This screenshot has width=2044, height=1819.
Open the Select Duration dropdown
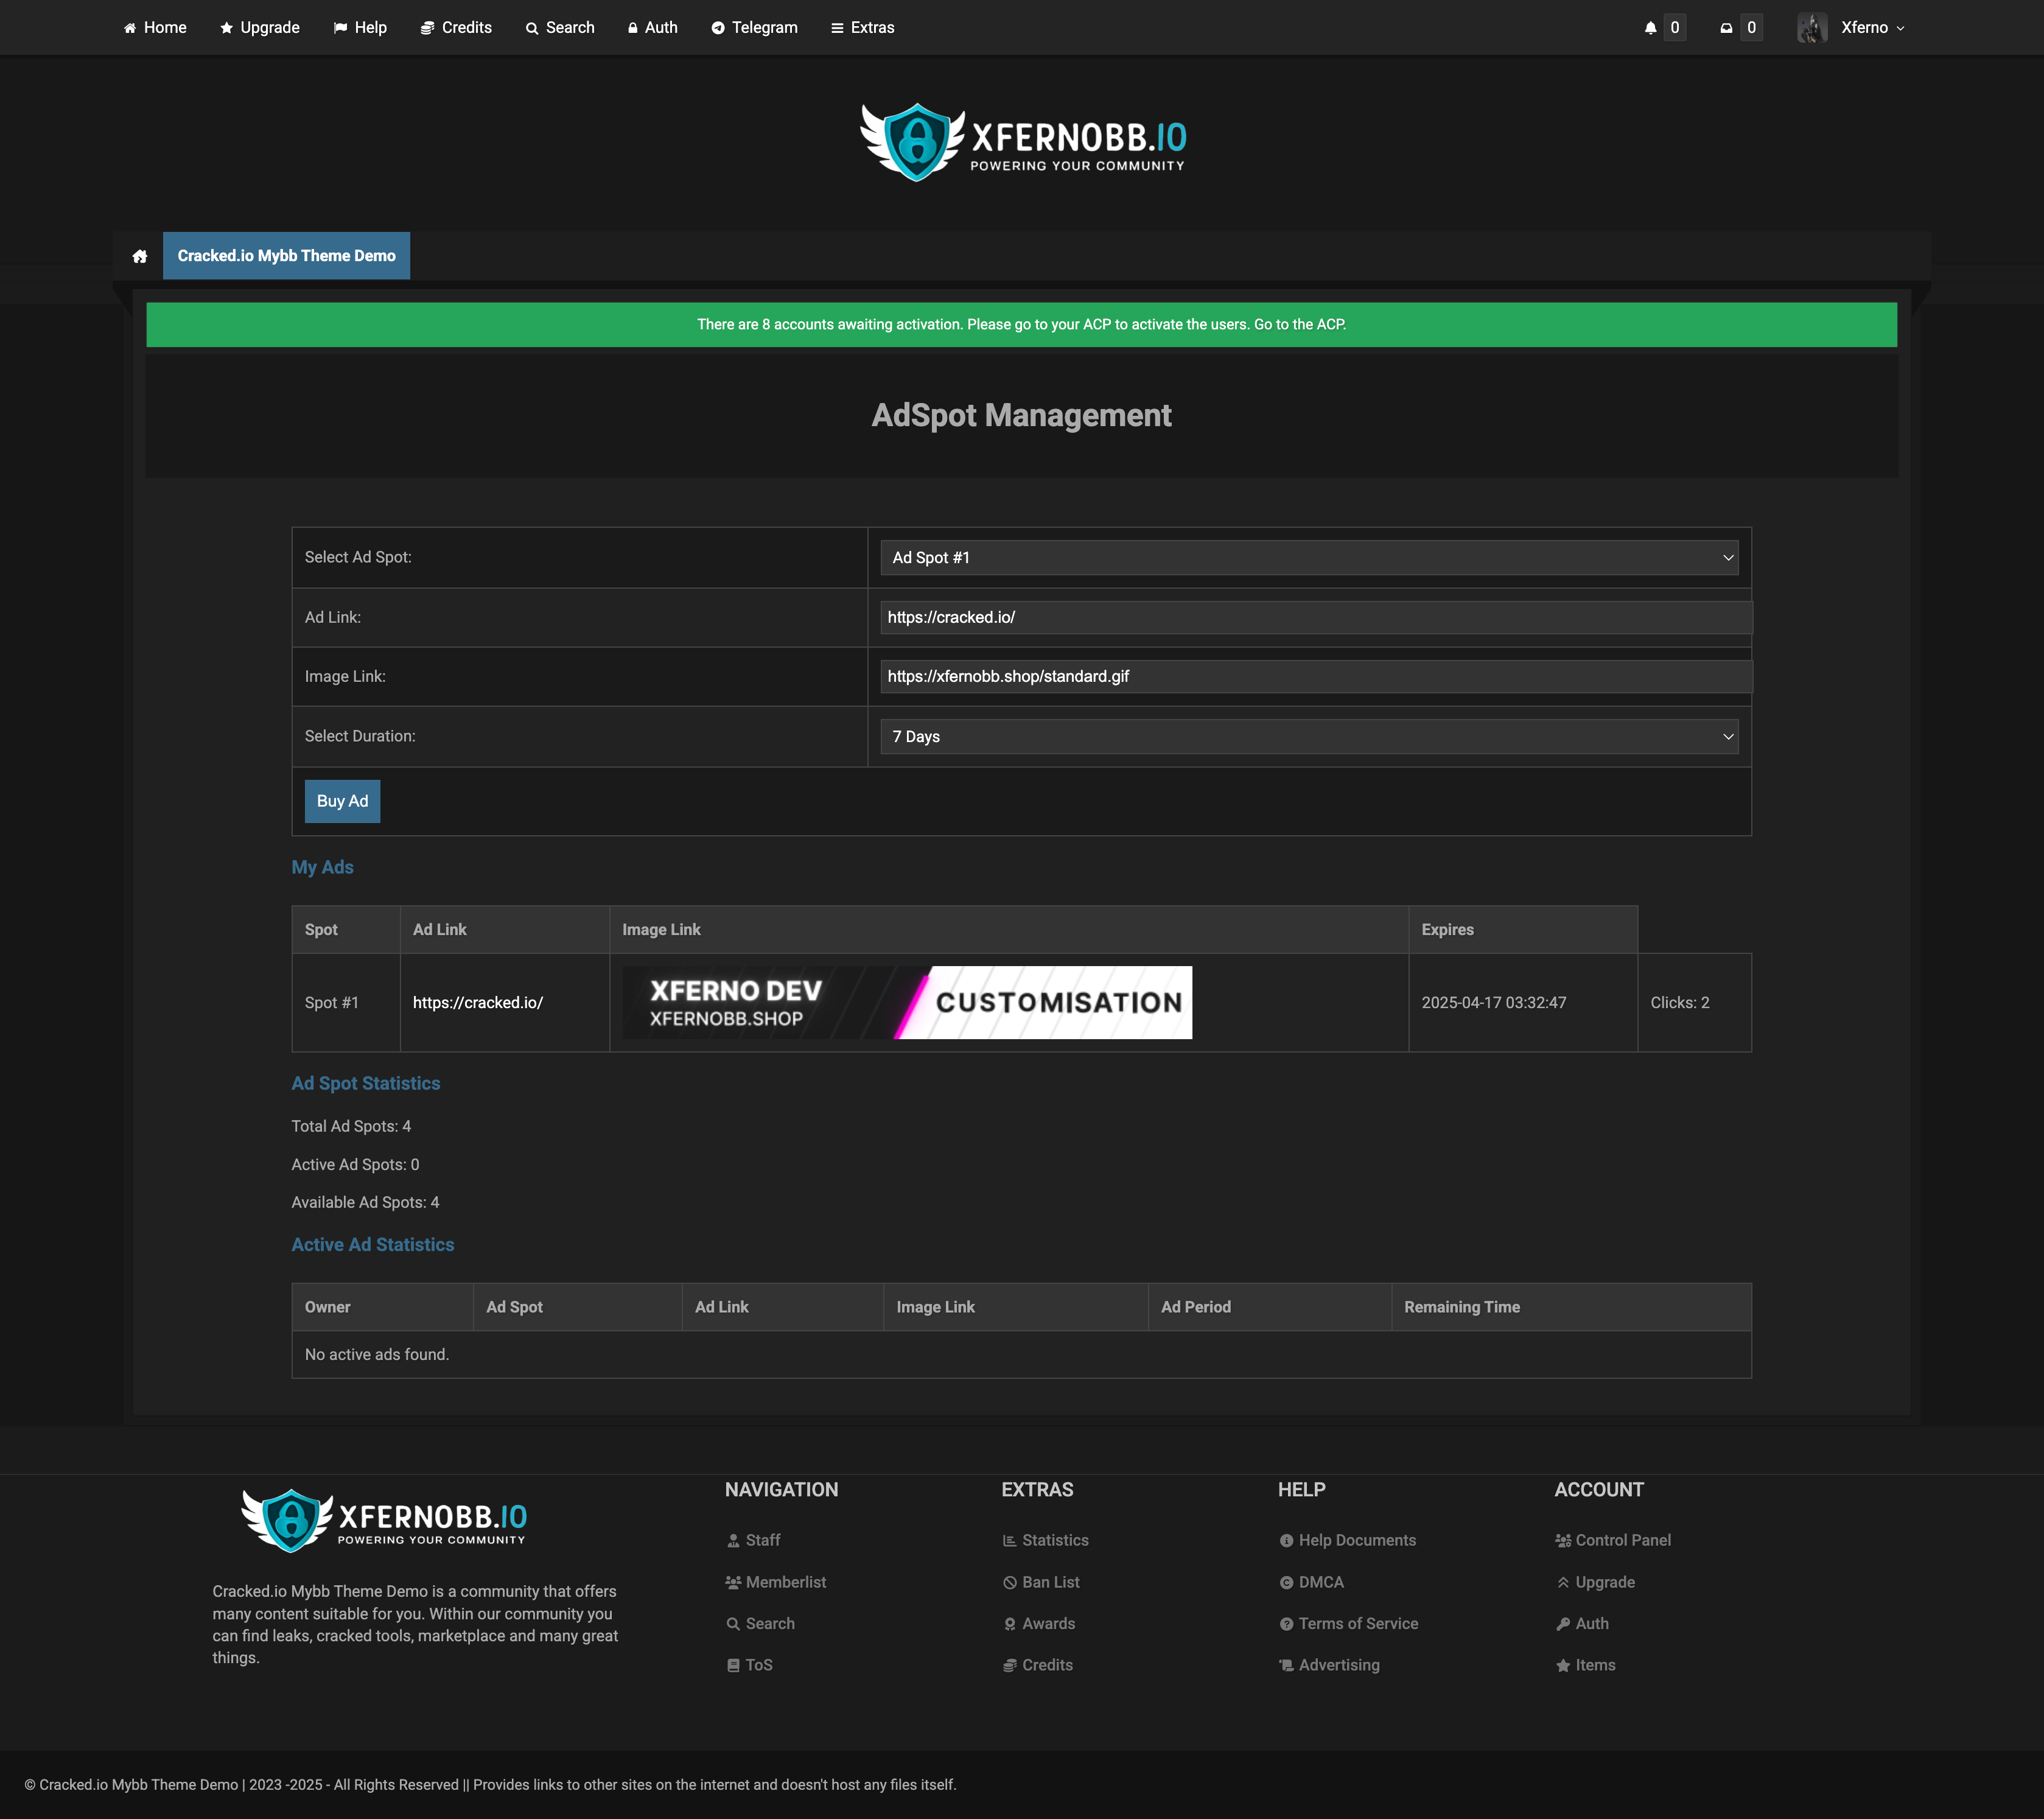[1308, 736]
